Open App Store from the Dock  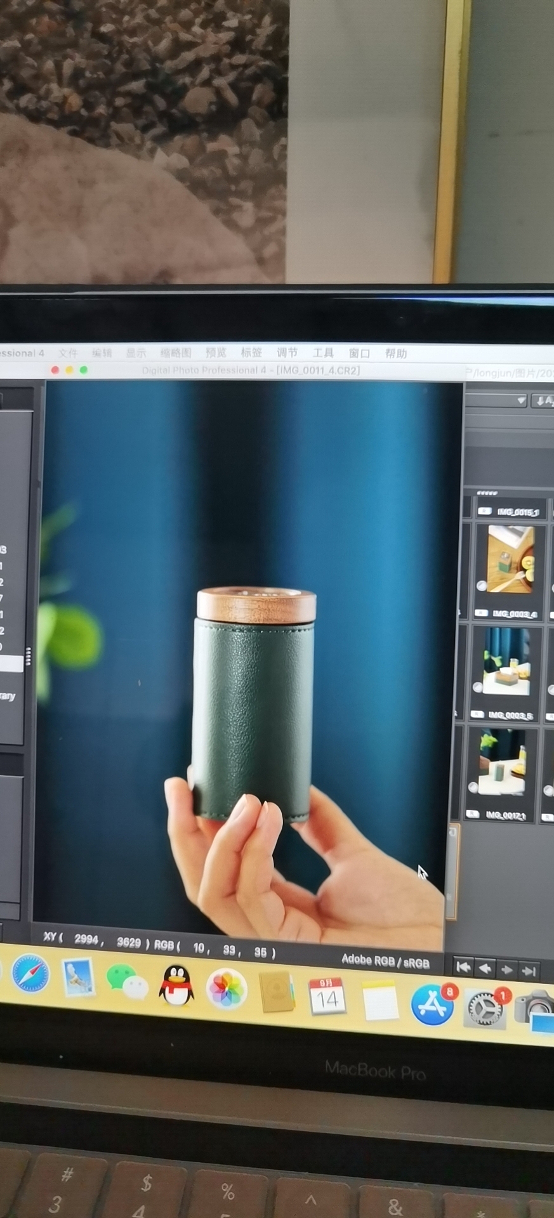click(x=432, y=1005)
